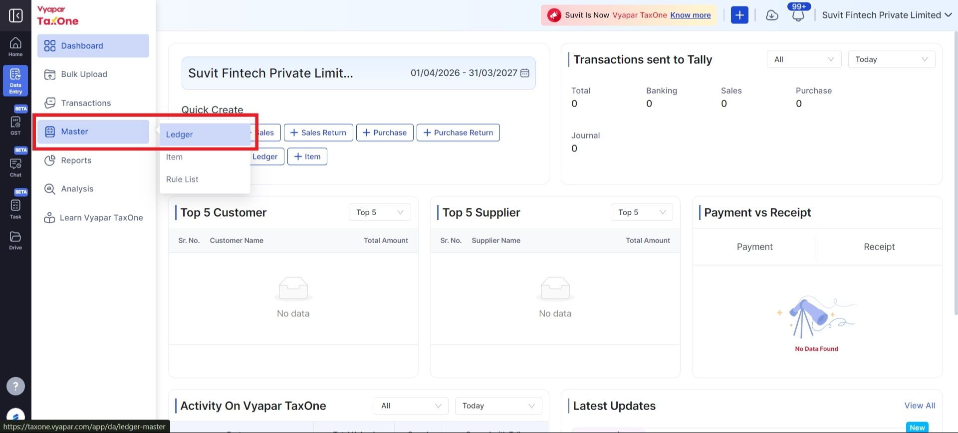The height and width of the screenshot is (433, 958).
Task: Open the Task module icon
Action: (15, 208)
